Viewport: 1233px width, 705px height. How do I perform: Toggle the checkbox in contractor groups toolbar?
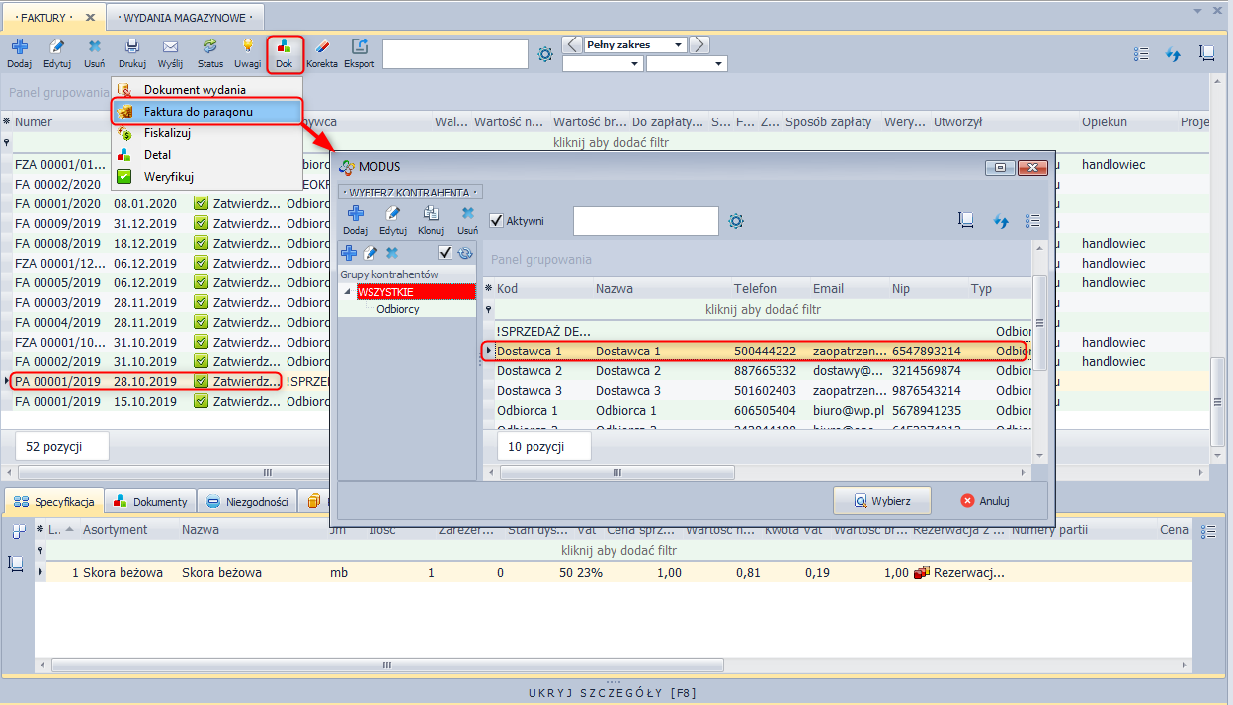[x=445, y=253]
